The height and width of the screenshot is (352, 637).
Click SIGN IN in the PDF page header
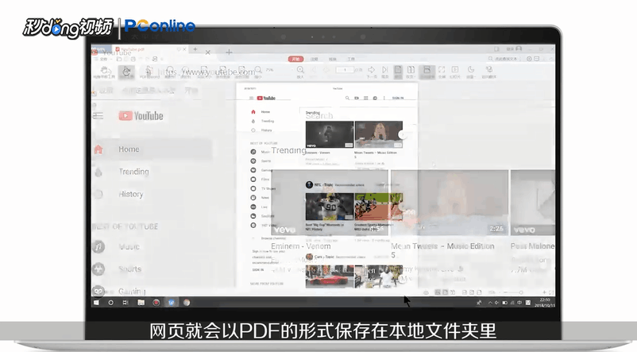(x=398, y=98)
